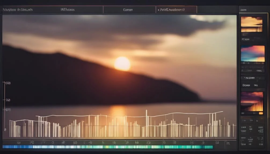270x154 pixels.
Task: Select the blue-pink gradient sky thumbnail
Action: tap(253, 54)
